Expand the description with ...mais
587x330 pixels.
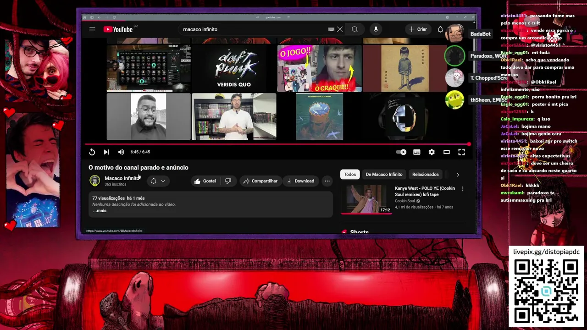[100, 211]
